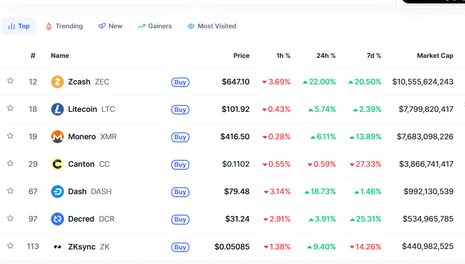Image resolution: width=465 pixels, height=264 pixels.
Task: Click the Dash blue logo icon
Action: (x=58, y=192)
